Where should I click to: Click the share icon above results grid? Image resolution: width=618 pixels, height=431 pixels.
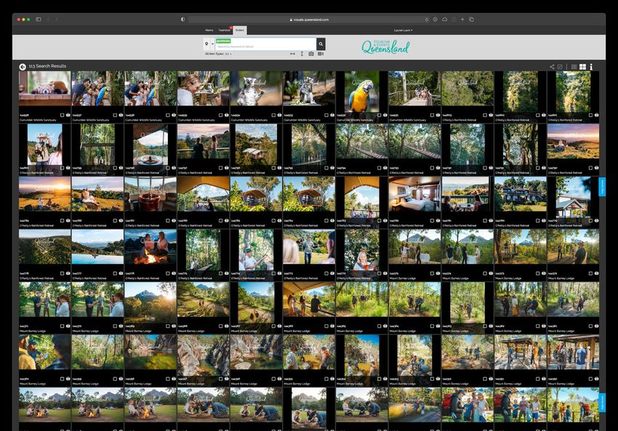552,67
